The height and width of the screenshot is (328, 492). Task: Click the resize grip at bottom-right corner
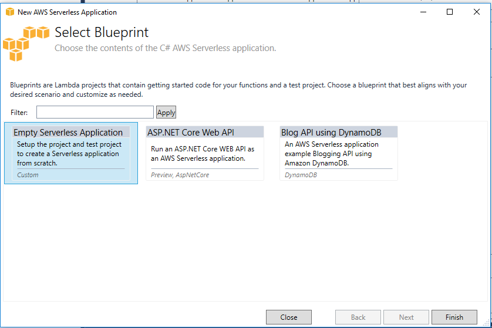[x=486, y=323]
